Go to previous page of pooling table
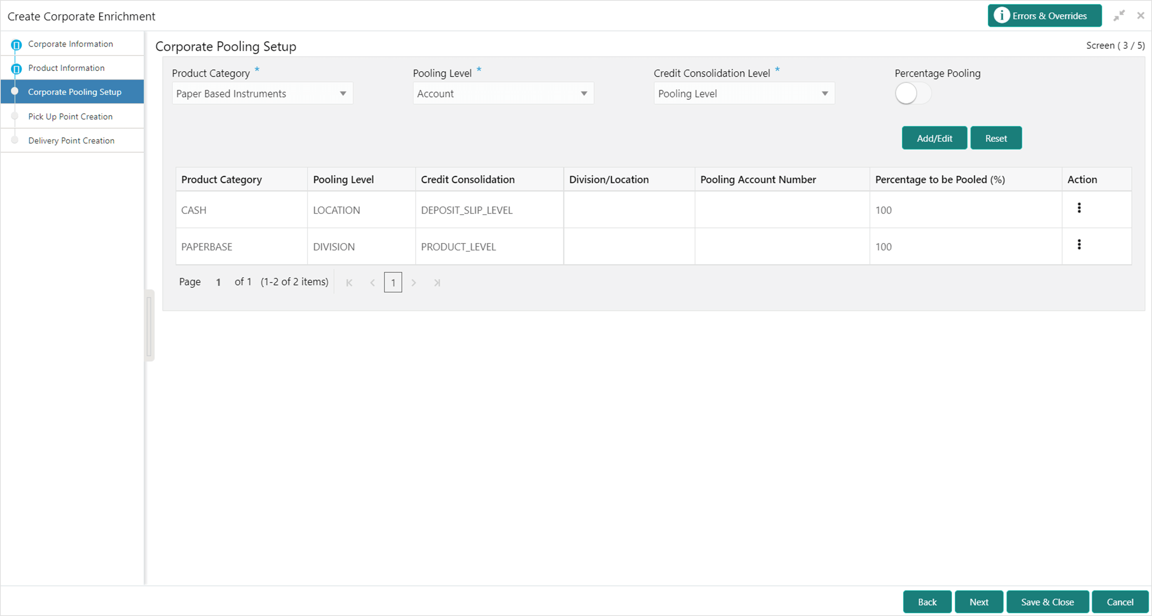This screenshot has width=1152, height=616. tap(372, 282)
